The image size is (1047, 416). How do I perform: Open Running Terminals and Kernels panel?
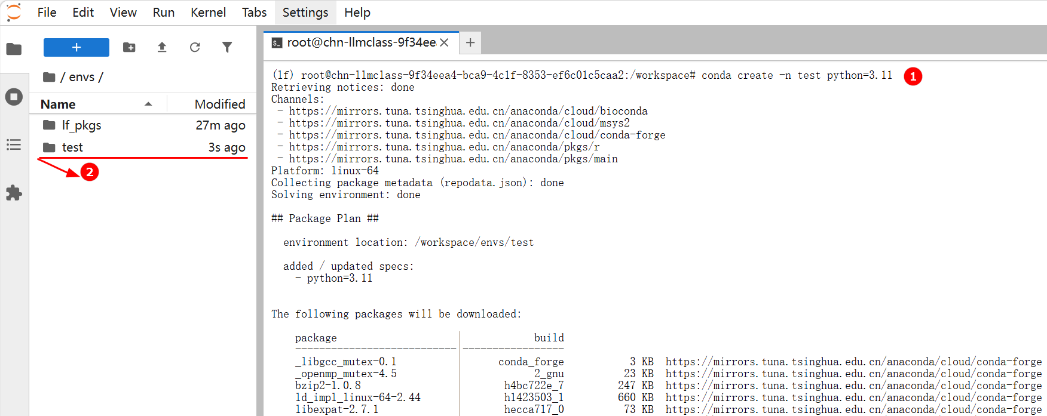14,97
